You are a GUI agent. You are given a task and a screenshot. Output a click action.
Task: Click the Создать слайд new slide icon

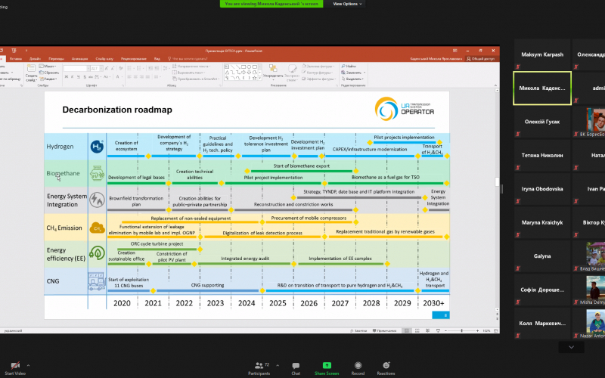(x=31, y=68)
